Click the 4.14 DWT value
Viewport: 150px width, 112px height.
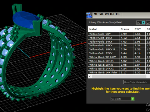(137, 53)
